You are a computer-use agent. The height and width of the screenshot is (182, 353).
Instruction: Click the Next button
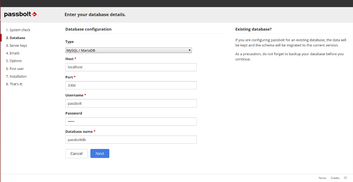click(100, 154)
